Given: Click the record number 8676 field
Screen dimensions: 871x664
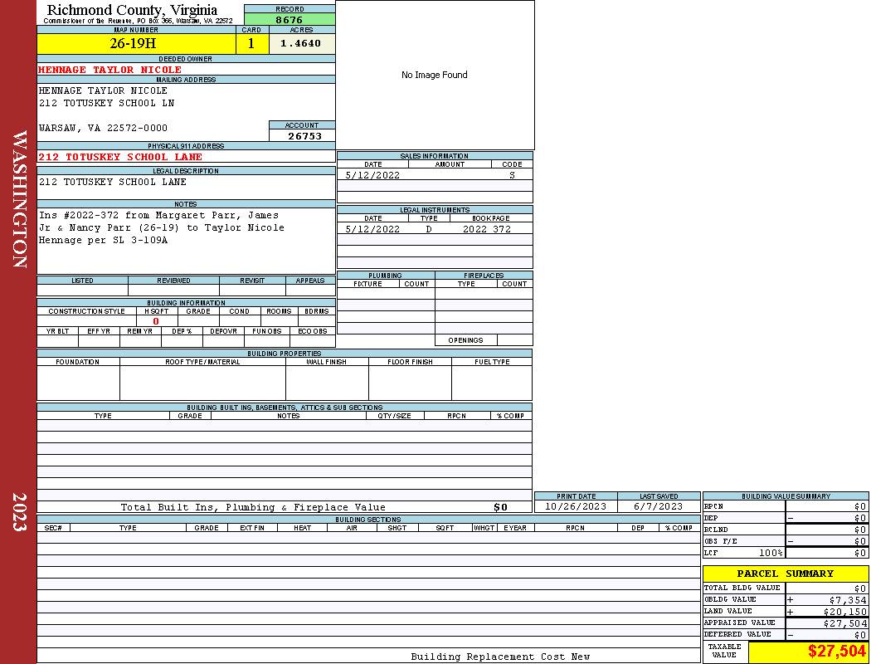Looking at the screenshot, I should (289, 20).
